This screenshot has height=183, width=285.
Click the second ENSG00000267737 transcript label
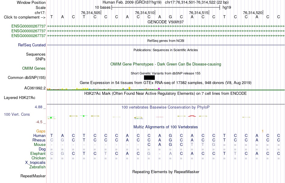pos(28,31)
